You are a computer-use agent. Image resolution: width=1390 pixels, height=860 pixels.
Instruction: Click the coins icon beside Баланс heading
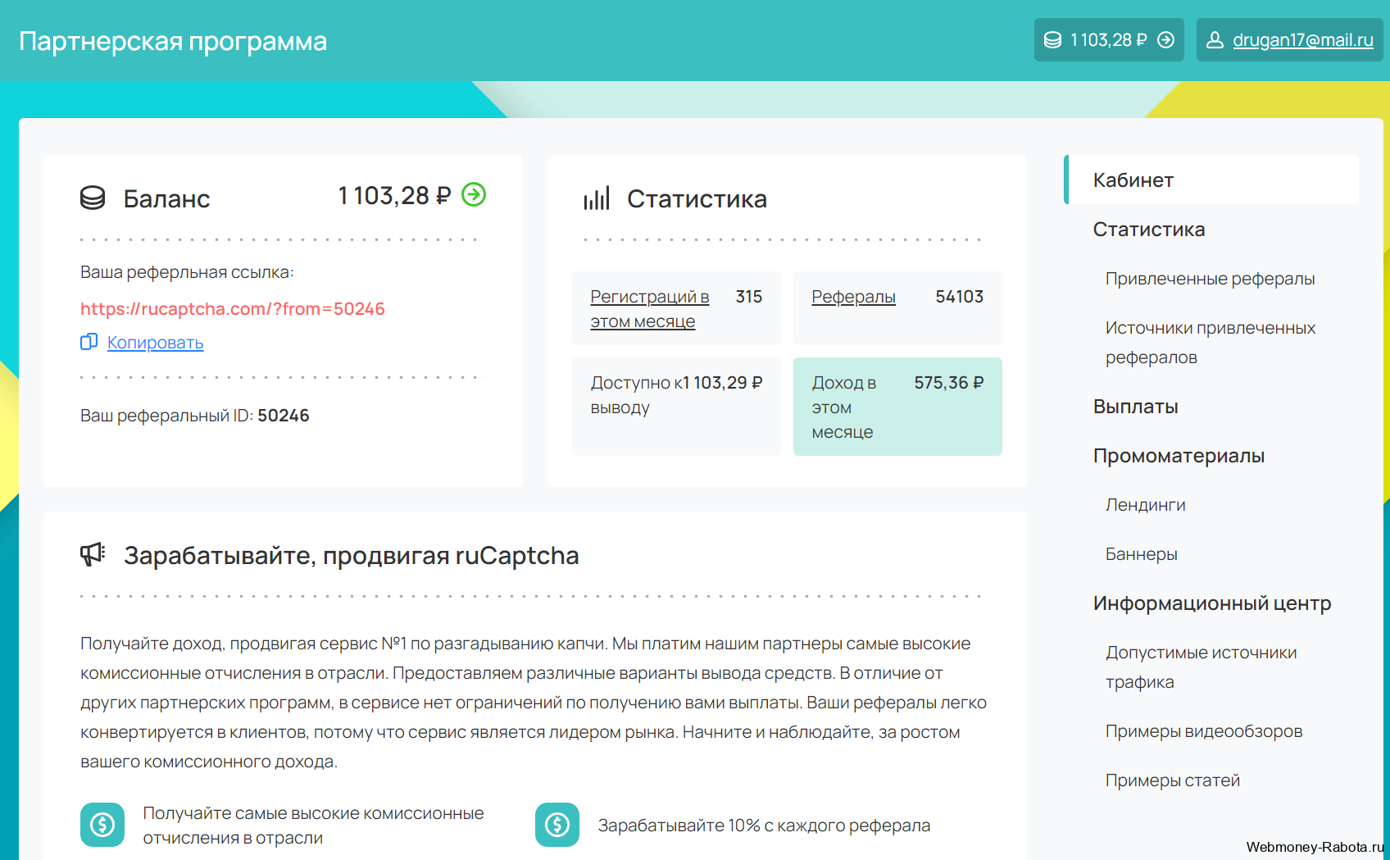[93, 198]
